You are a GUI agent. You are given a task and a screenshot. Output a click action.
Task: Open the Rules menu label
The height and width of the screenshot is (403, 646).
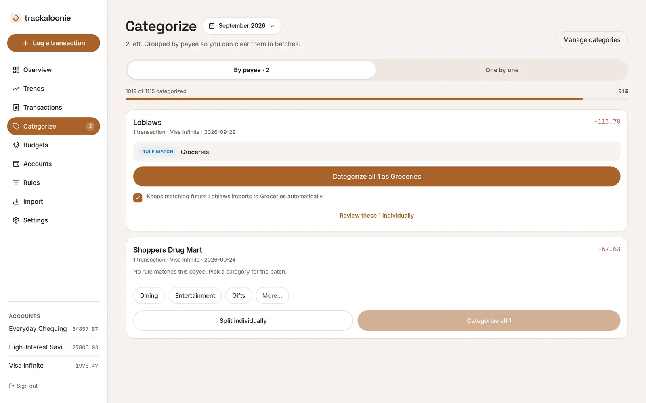coord(31,183)
